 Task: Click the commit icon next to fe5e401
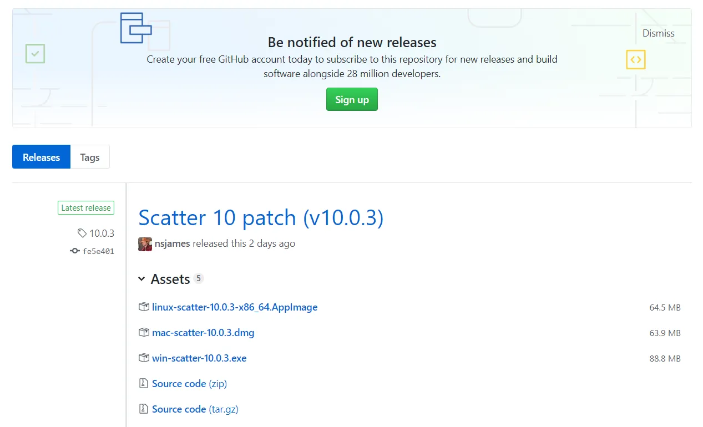(75, 251)
